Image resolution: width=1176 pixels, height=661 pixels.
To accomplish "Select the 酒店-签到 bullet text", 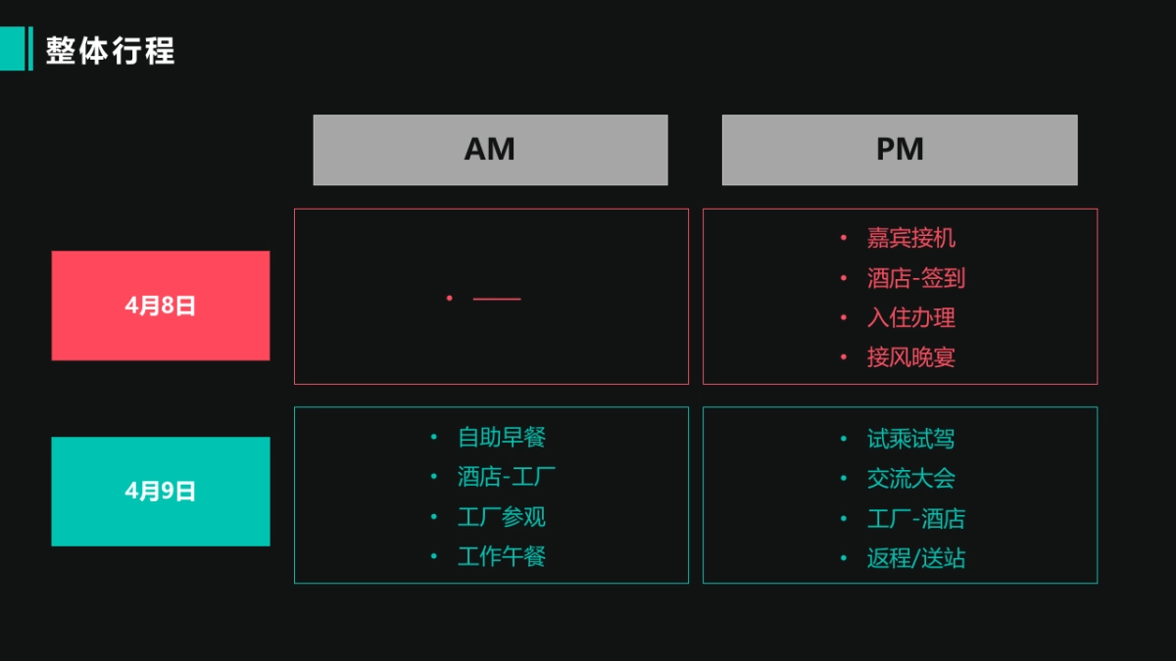I will [916, 278].
